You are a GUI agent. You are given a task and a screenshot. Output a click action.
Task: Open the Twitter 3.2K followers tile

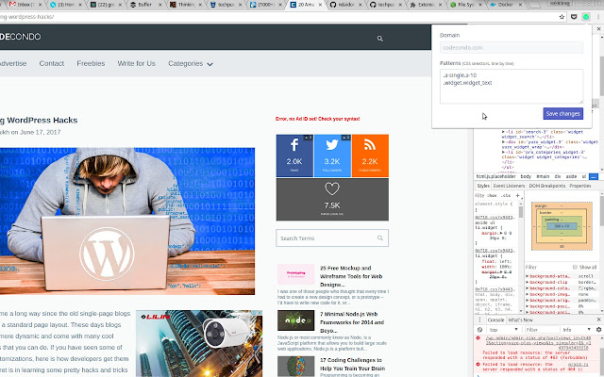pos(332,156)
